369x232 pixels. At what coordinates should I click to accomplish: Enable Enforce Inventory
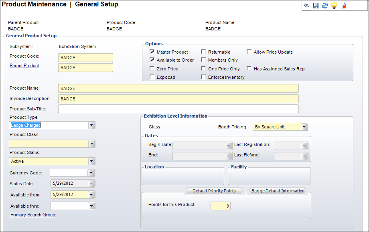203,77
